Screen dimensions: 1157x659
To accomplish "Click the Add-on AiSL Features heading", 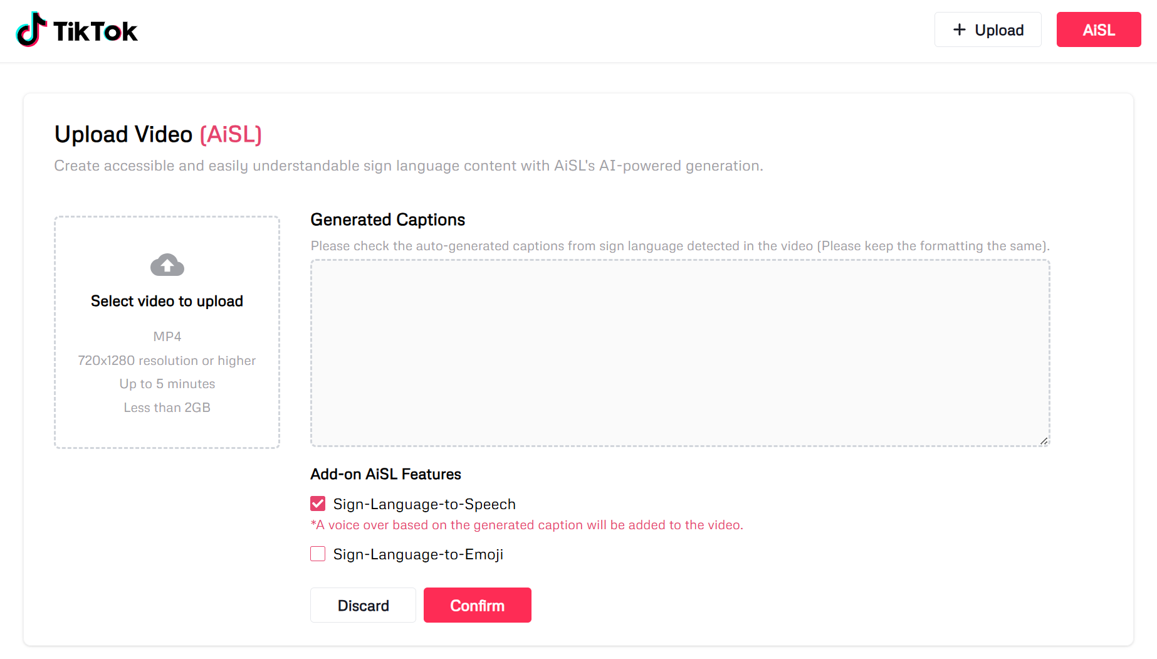I will point(385,474).
